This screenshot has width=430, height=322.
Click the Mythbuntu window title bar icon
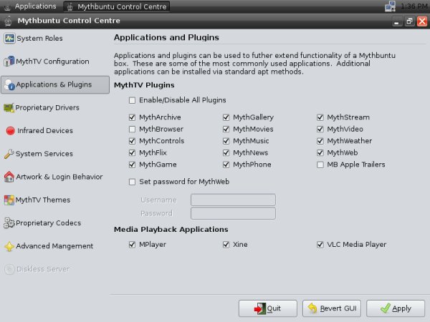pos(8,21)
